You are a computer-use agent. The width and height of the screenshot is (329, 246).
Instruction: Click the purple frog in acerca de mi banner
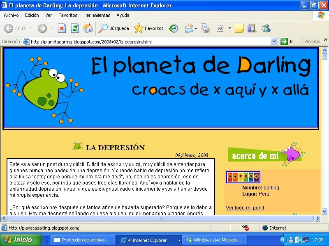292,154
